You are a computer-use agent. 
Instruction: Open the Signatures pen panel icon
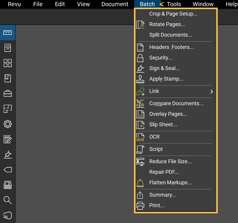coord(8,154)
